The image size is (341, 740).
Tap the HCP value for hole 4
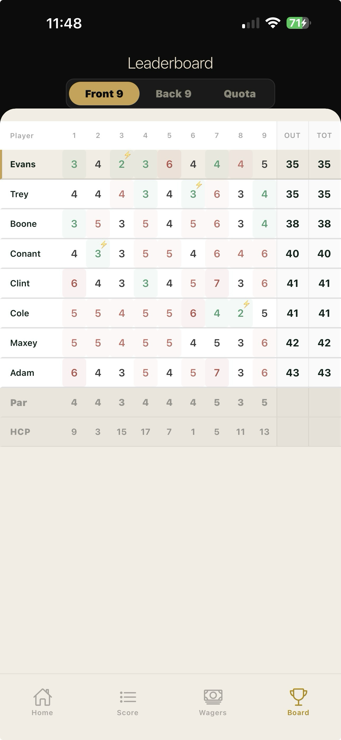(x=145, y=431)
